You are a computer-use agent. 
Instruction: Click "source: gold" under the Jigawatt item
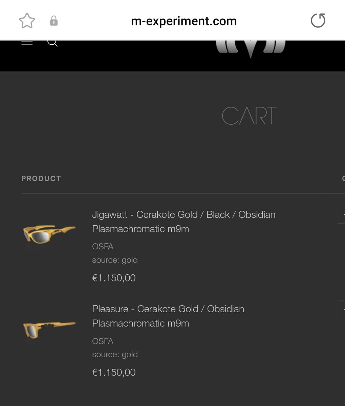(x=115, y=260)
